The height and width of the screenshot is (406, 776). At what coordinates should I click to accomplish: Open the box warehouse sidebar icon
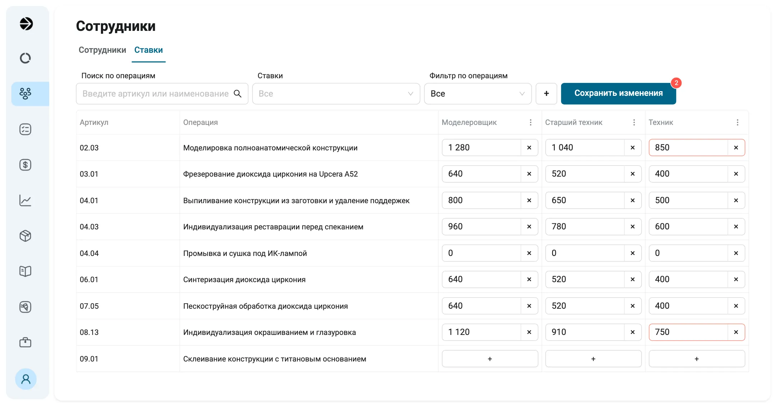tap(25, 236)
